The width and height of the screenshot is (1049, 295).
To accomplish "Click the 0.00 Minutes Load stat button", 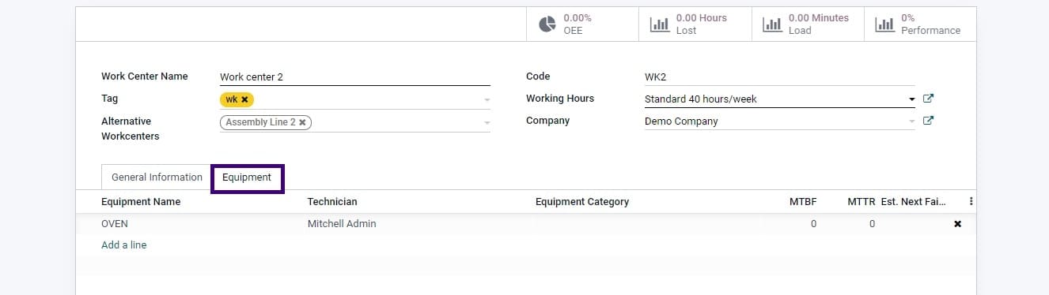I will click(x=807, y=24).
